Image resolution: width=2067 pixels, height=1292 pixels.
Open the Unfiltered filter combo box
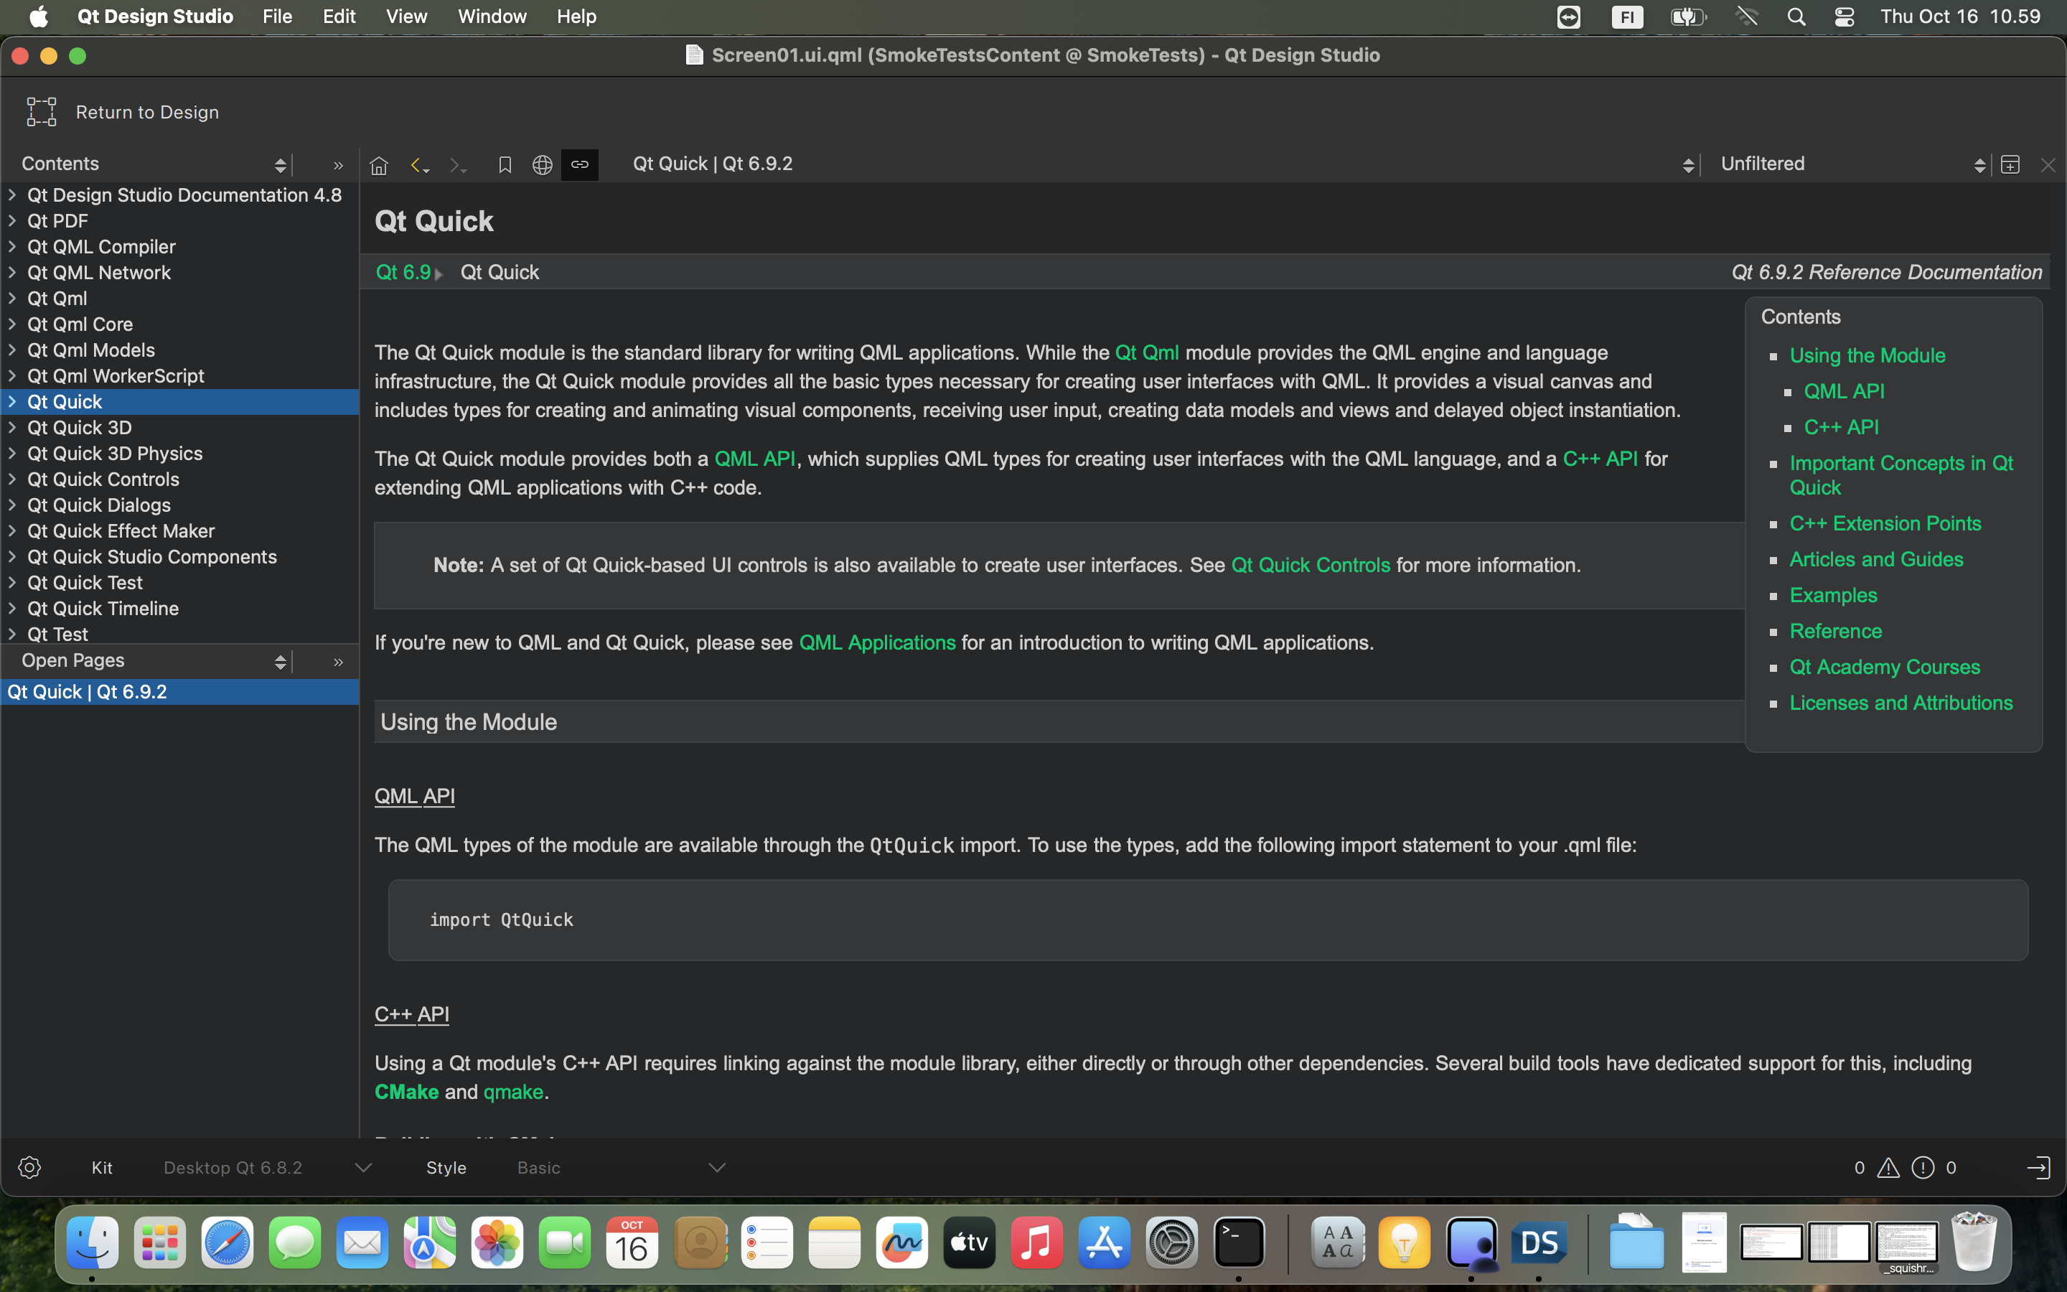click(x=1851, y=164)
